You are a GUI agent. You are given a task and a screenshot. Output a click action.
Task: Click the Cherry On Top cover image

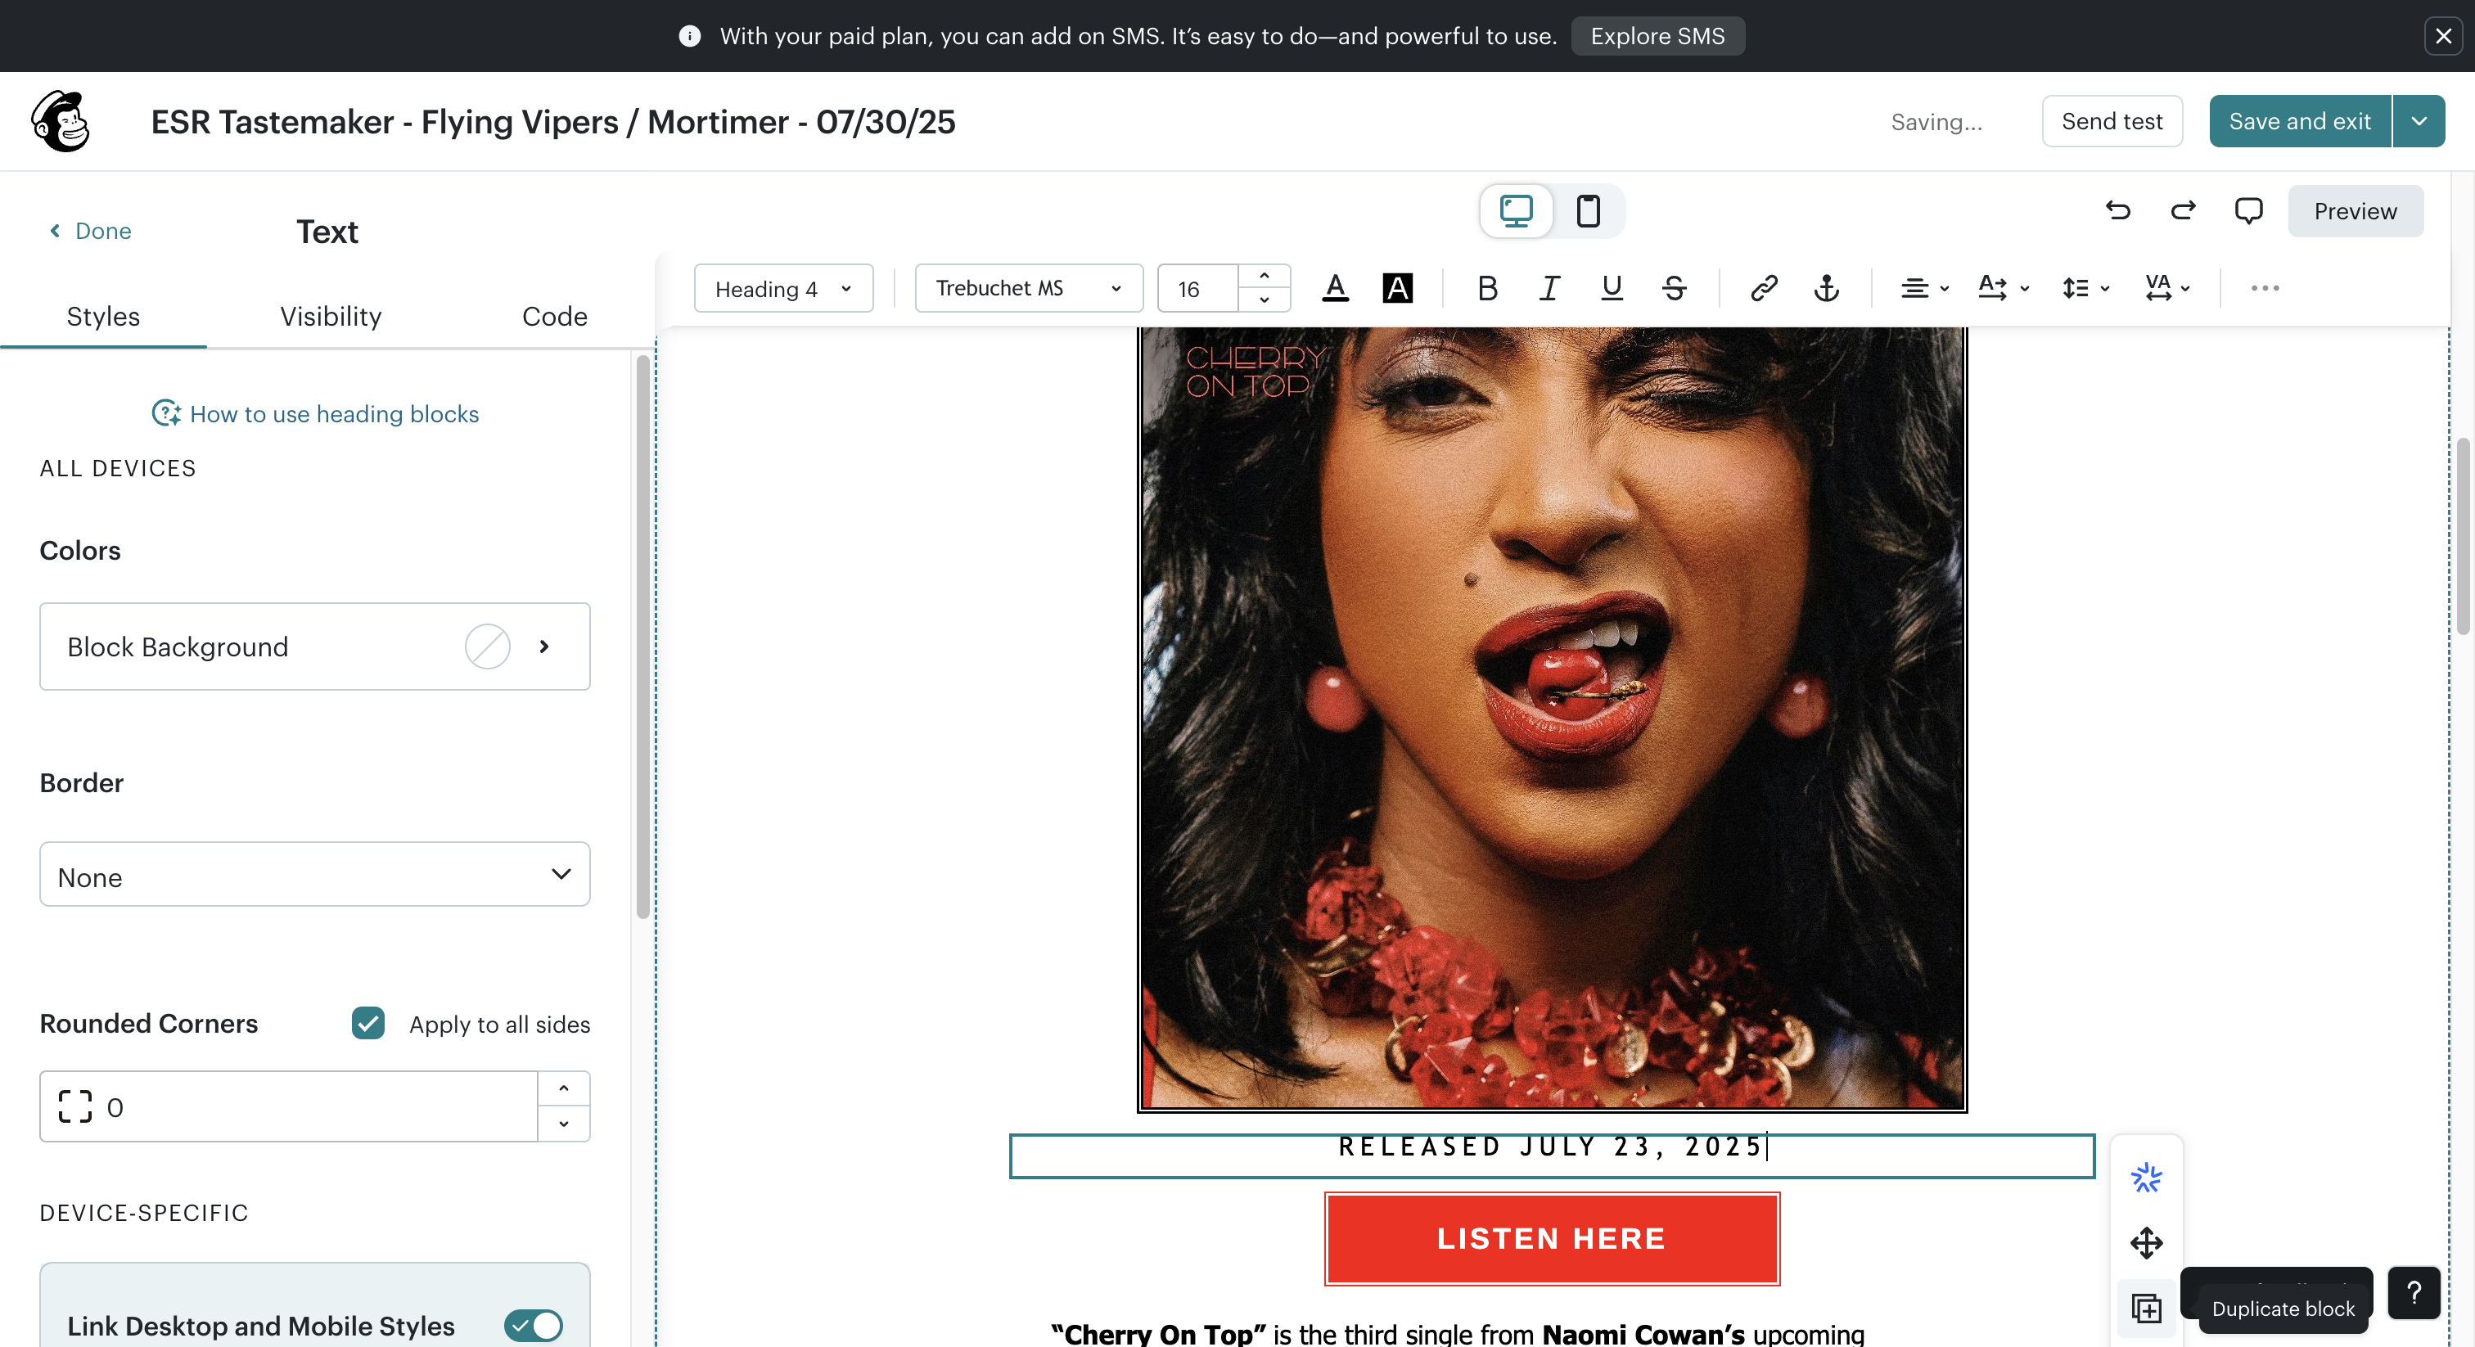click(x=1552, y=719)
